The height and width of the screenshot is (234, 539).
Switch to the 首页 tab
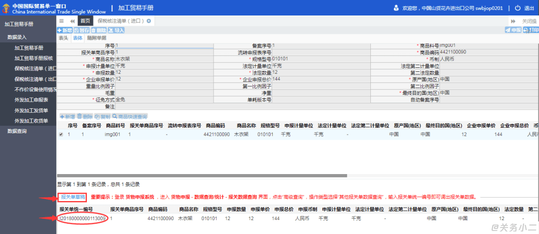click(85, 21)
